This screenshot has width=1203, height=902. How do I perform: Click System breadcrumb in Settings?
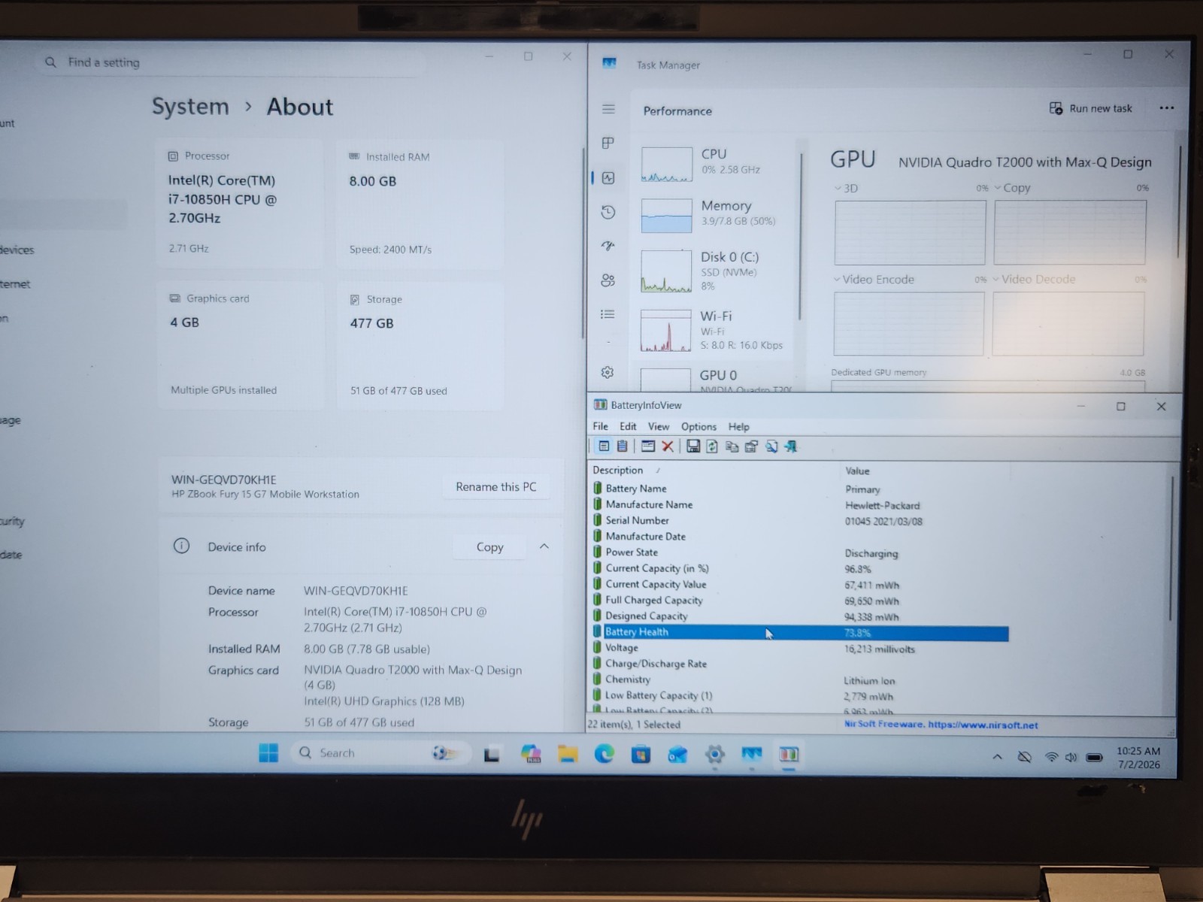point(190,107)
